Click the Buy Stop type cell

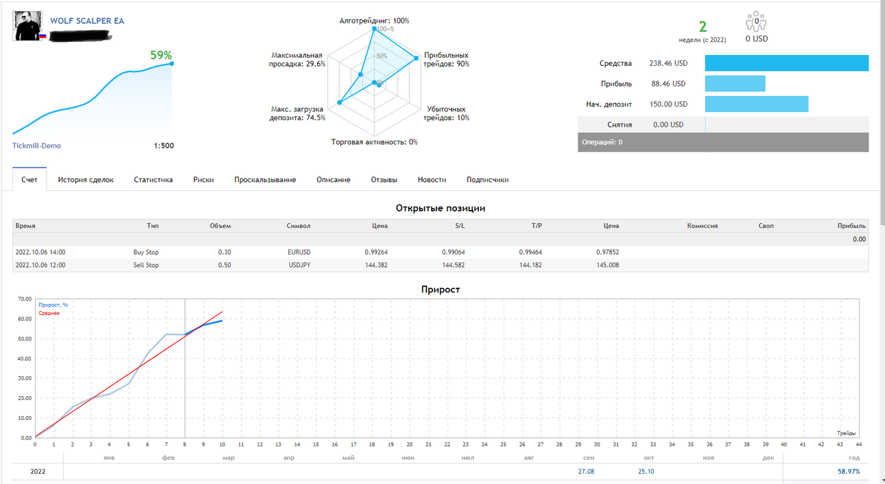click(146, 252)
